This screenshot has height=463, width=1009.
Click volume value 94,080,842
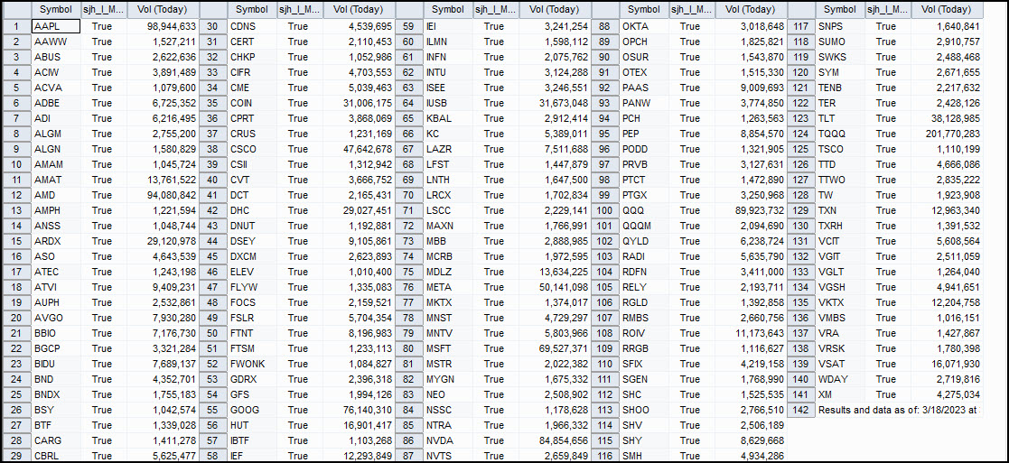pyautogui.click(x=163, y=195)
